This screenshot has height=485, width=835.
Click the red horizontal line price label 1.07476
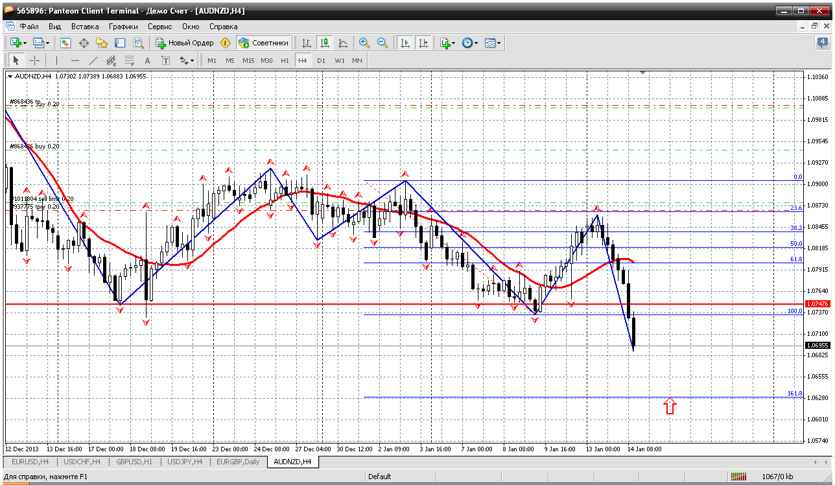(817, 304)
